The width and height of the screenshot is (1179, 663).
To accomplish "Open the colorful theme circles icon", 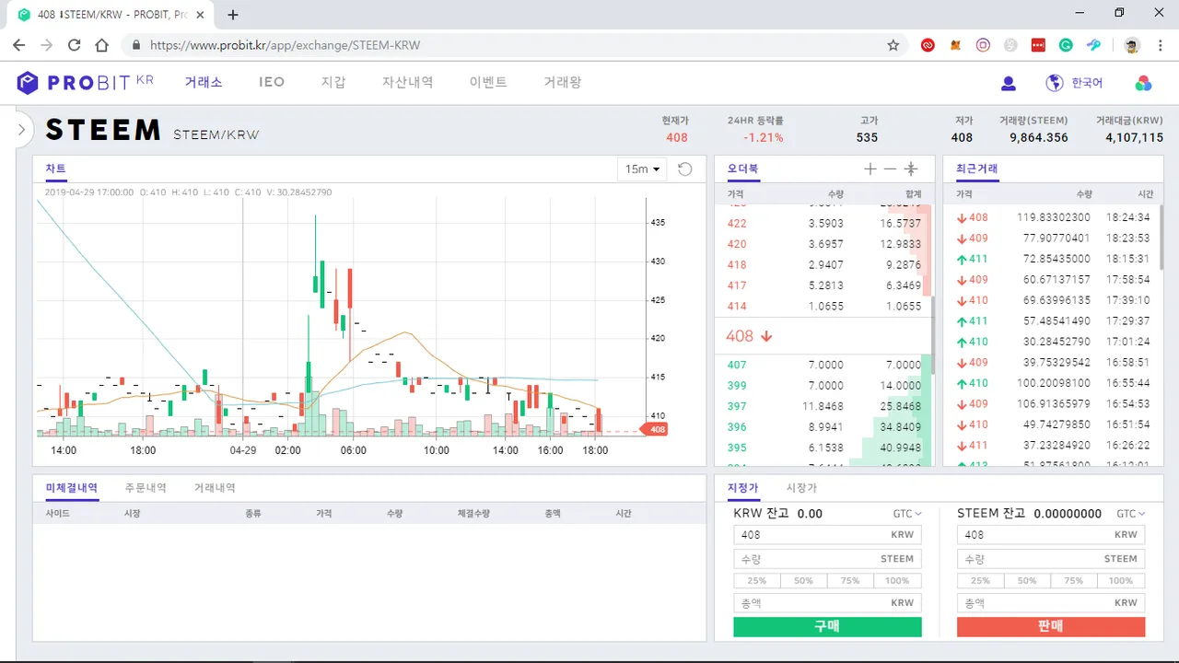I will (1143, 83).
